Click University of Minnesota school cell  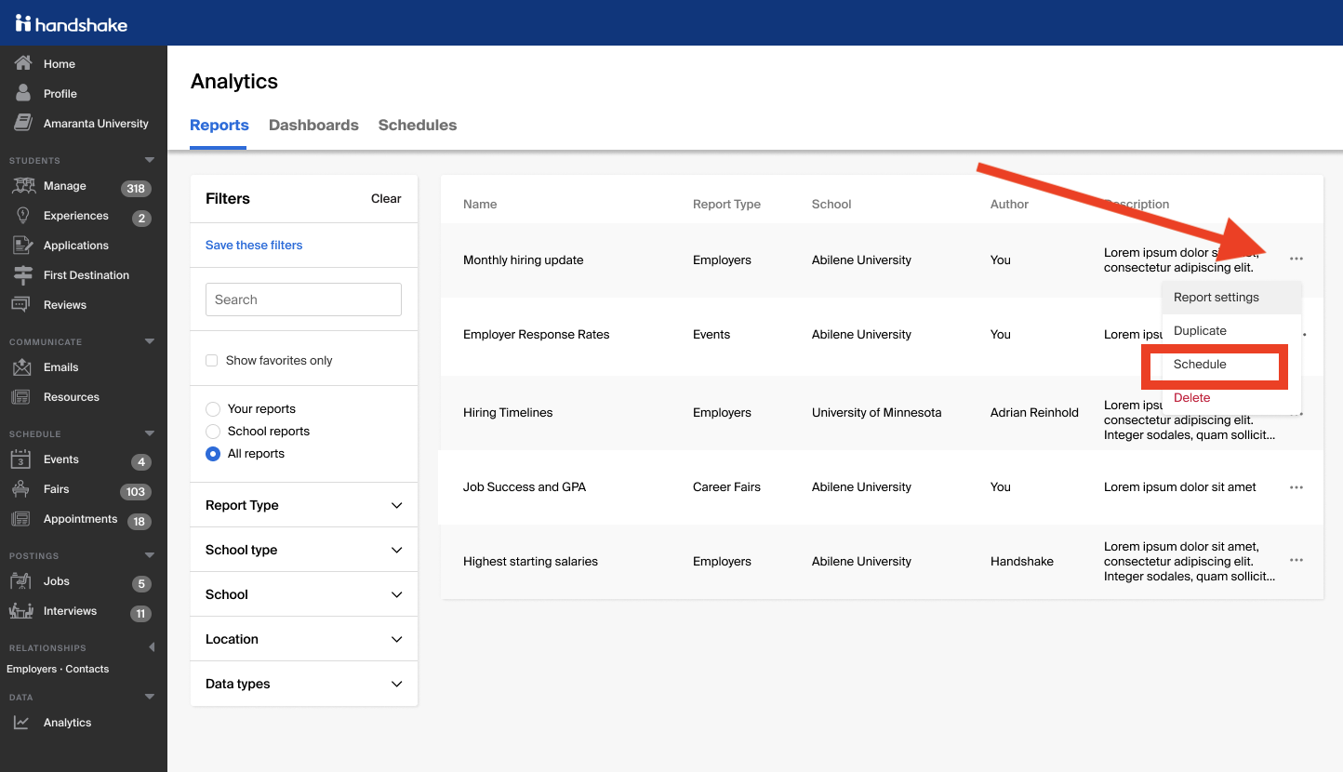(876, 412)
